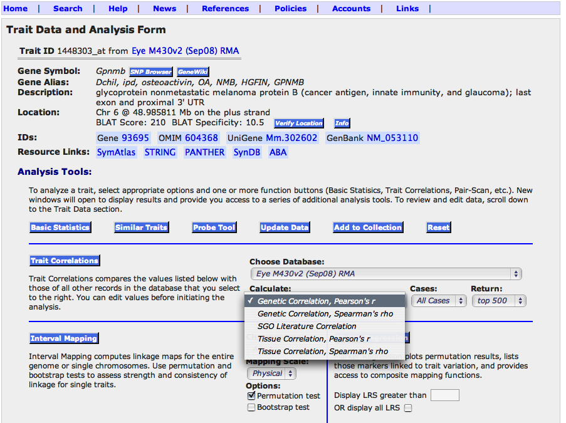This screenshot has width=566, height=423.
Task: Open the Cases dropdown showing All Cases
Action: pos(441,301)
